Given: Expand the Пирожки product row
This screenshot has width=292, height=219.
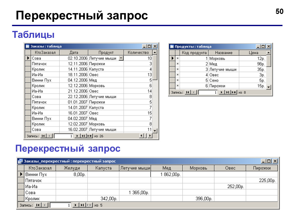Looking at the screenshot, I should point(178,86).
